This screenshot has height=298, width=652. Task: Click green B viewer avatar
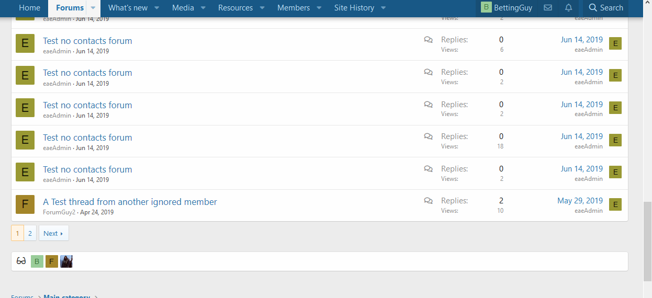coord(37,261)
